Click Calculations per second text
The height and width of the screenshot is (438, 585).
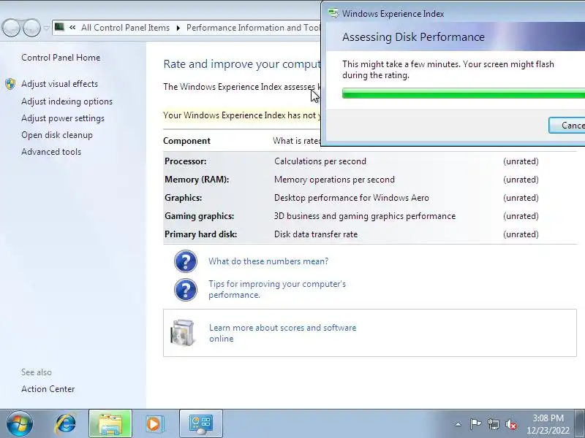320,161
